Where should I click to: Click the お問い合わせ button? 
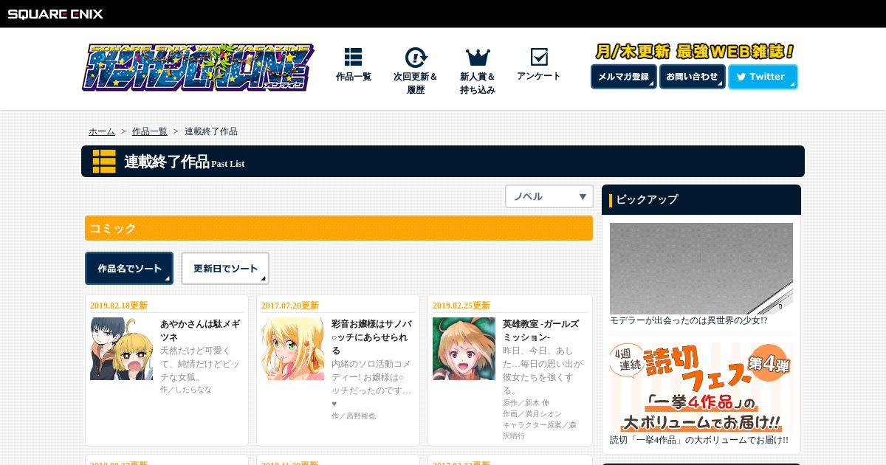[692, 77]
